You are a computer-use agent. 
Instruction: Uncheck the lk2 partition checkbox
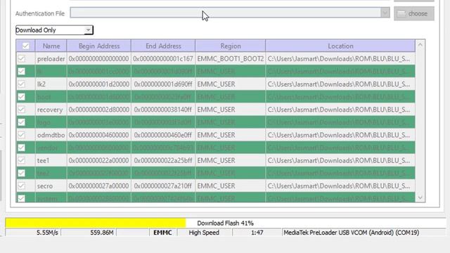tap(22, 84)
